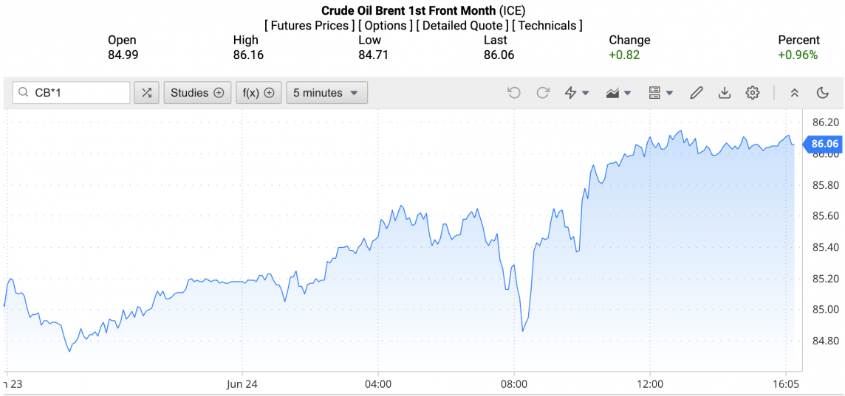Click the 86.06 current price marker
The width and height of the screenshot is (845, 396).
click(823, 144)
